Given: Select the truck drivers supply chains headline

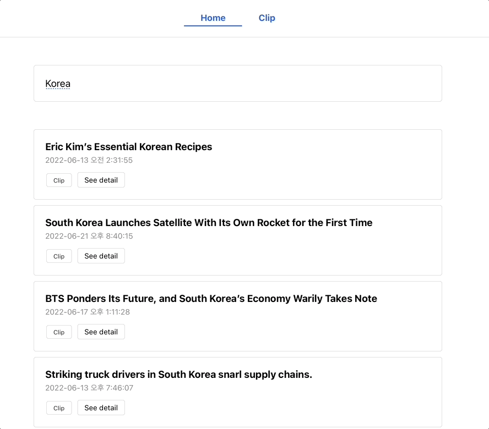Looking at the screenshot, I should [178, 375].
